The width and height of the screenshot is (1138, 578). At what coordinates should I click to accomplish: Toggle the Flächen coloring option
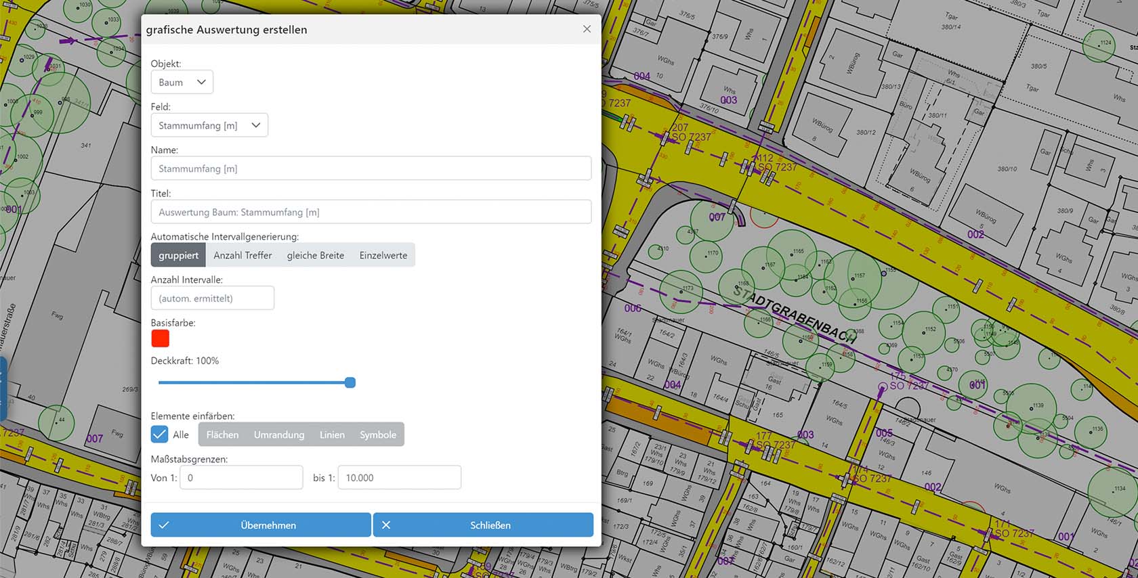(x=222, y=435)
